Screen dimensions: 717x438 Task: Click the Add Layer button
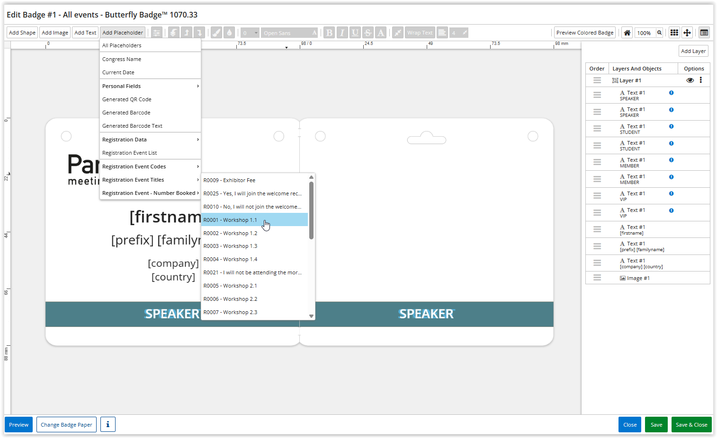tap(693, 51)
